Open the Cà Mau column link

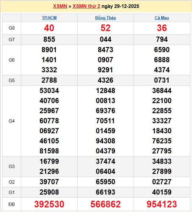pyautogui.click(x=162, y=18)
